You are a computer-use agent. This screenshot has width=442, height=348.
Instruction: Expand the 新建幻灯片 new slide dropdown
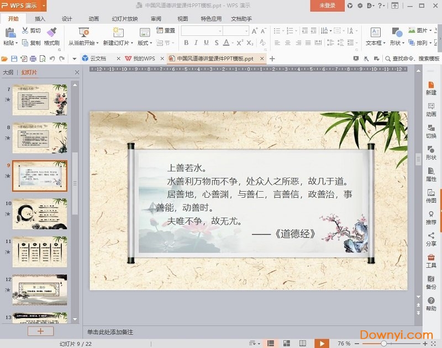[118, 43]
